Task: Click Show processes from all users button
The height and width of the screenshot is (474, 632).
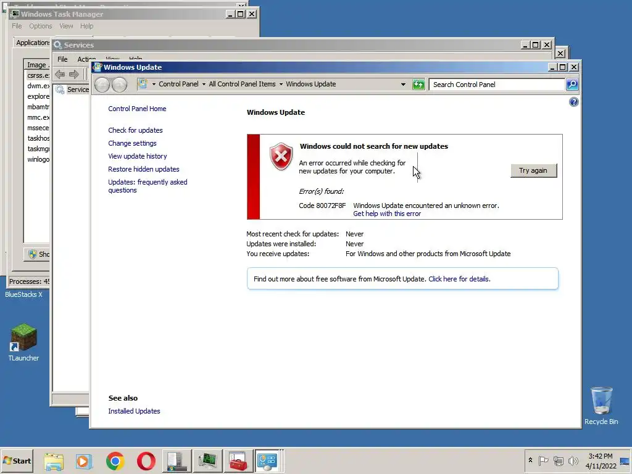Action: click(x=37, y=254)
